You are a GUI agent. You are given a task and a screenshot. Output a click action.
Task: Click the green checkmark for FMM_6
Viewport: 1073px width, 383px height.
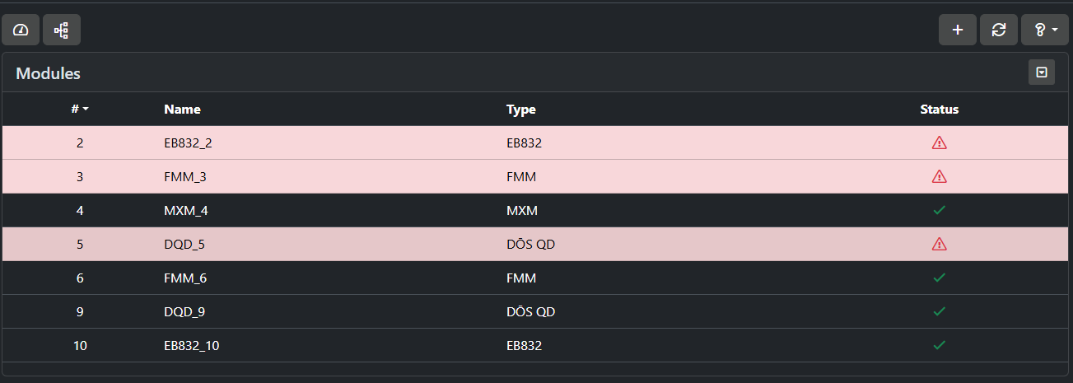(x=940, y=278)
